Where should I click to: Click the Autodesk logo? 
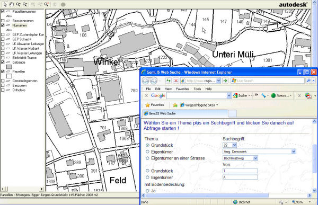tap(293, 4)
